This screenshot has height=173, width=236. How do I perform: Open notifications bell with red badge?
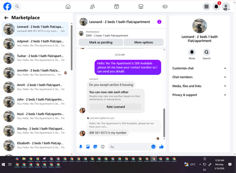pos(216,7)
